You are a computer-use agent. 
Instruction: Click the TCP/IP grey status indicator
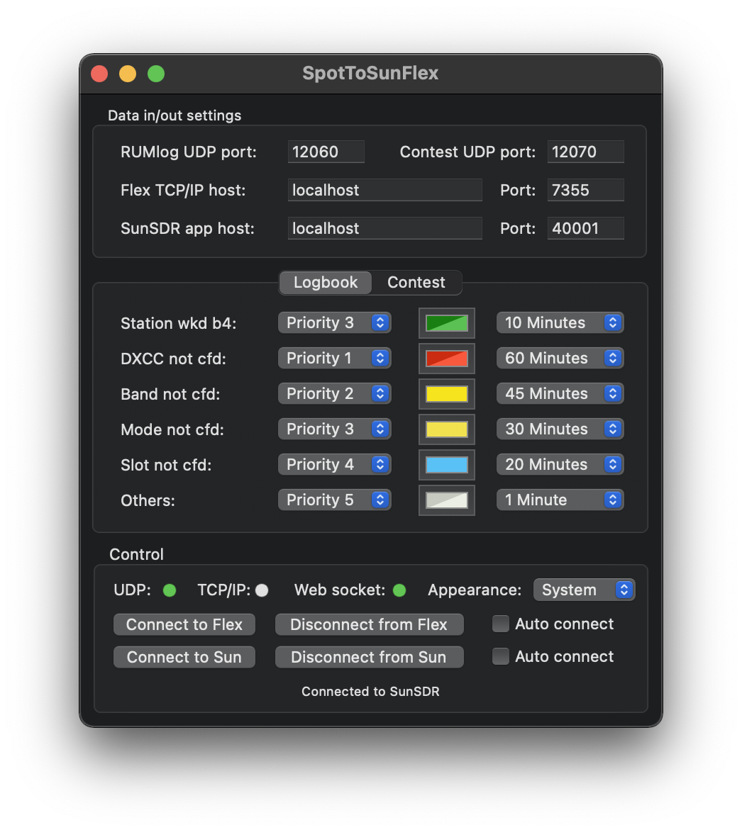262,590
